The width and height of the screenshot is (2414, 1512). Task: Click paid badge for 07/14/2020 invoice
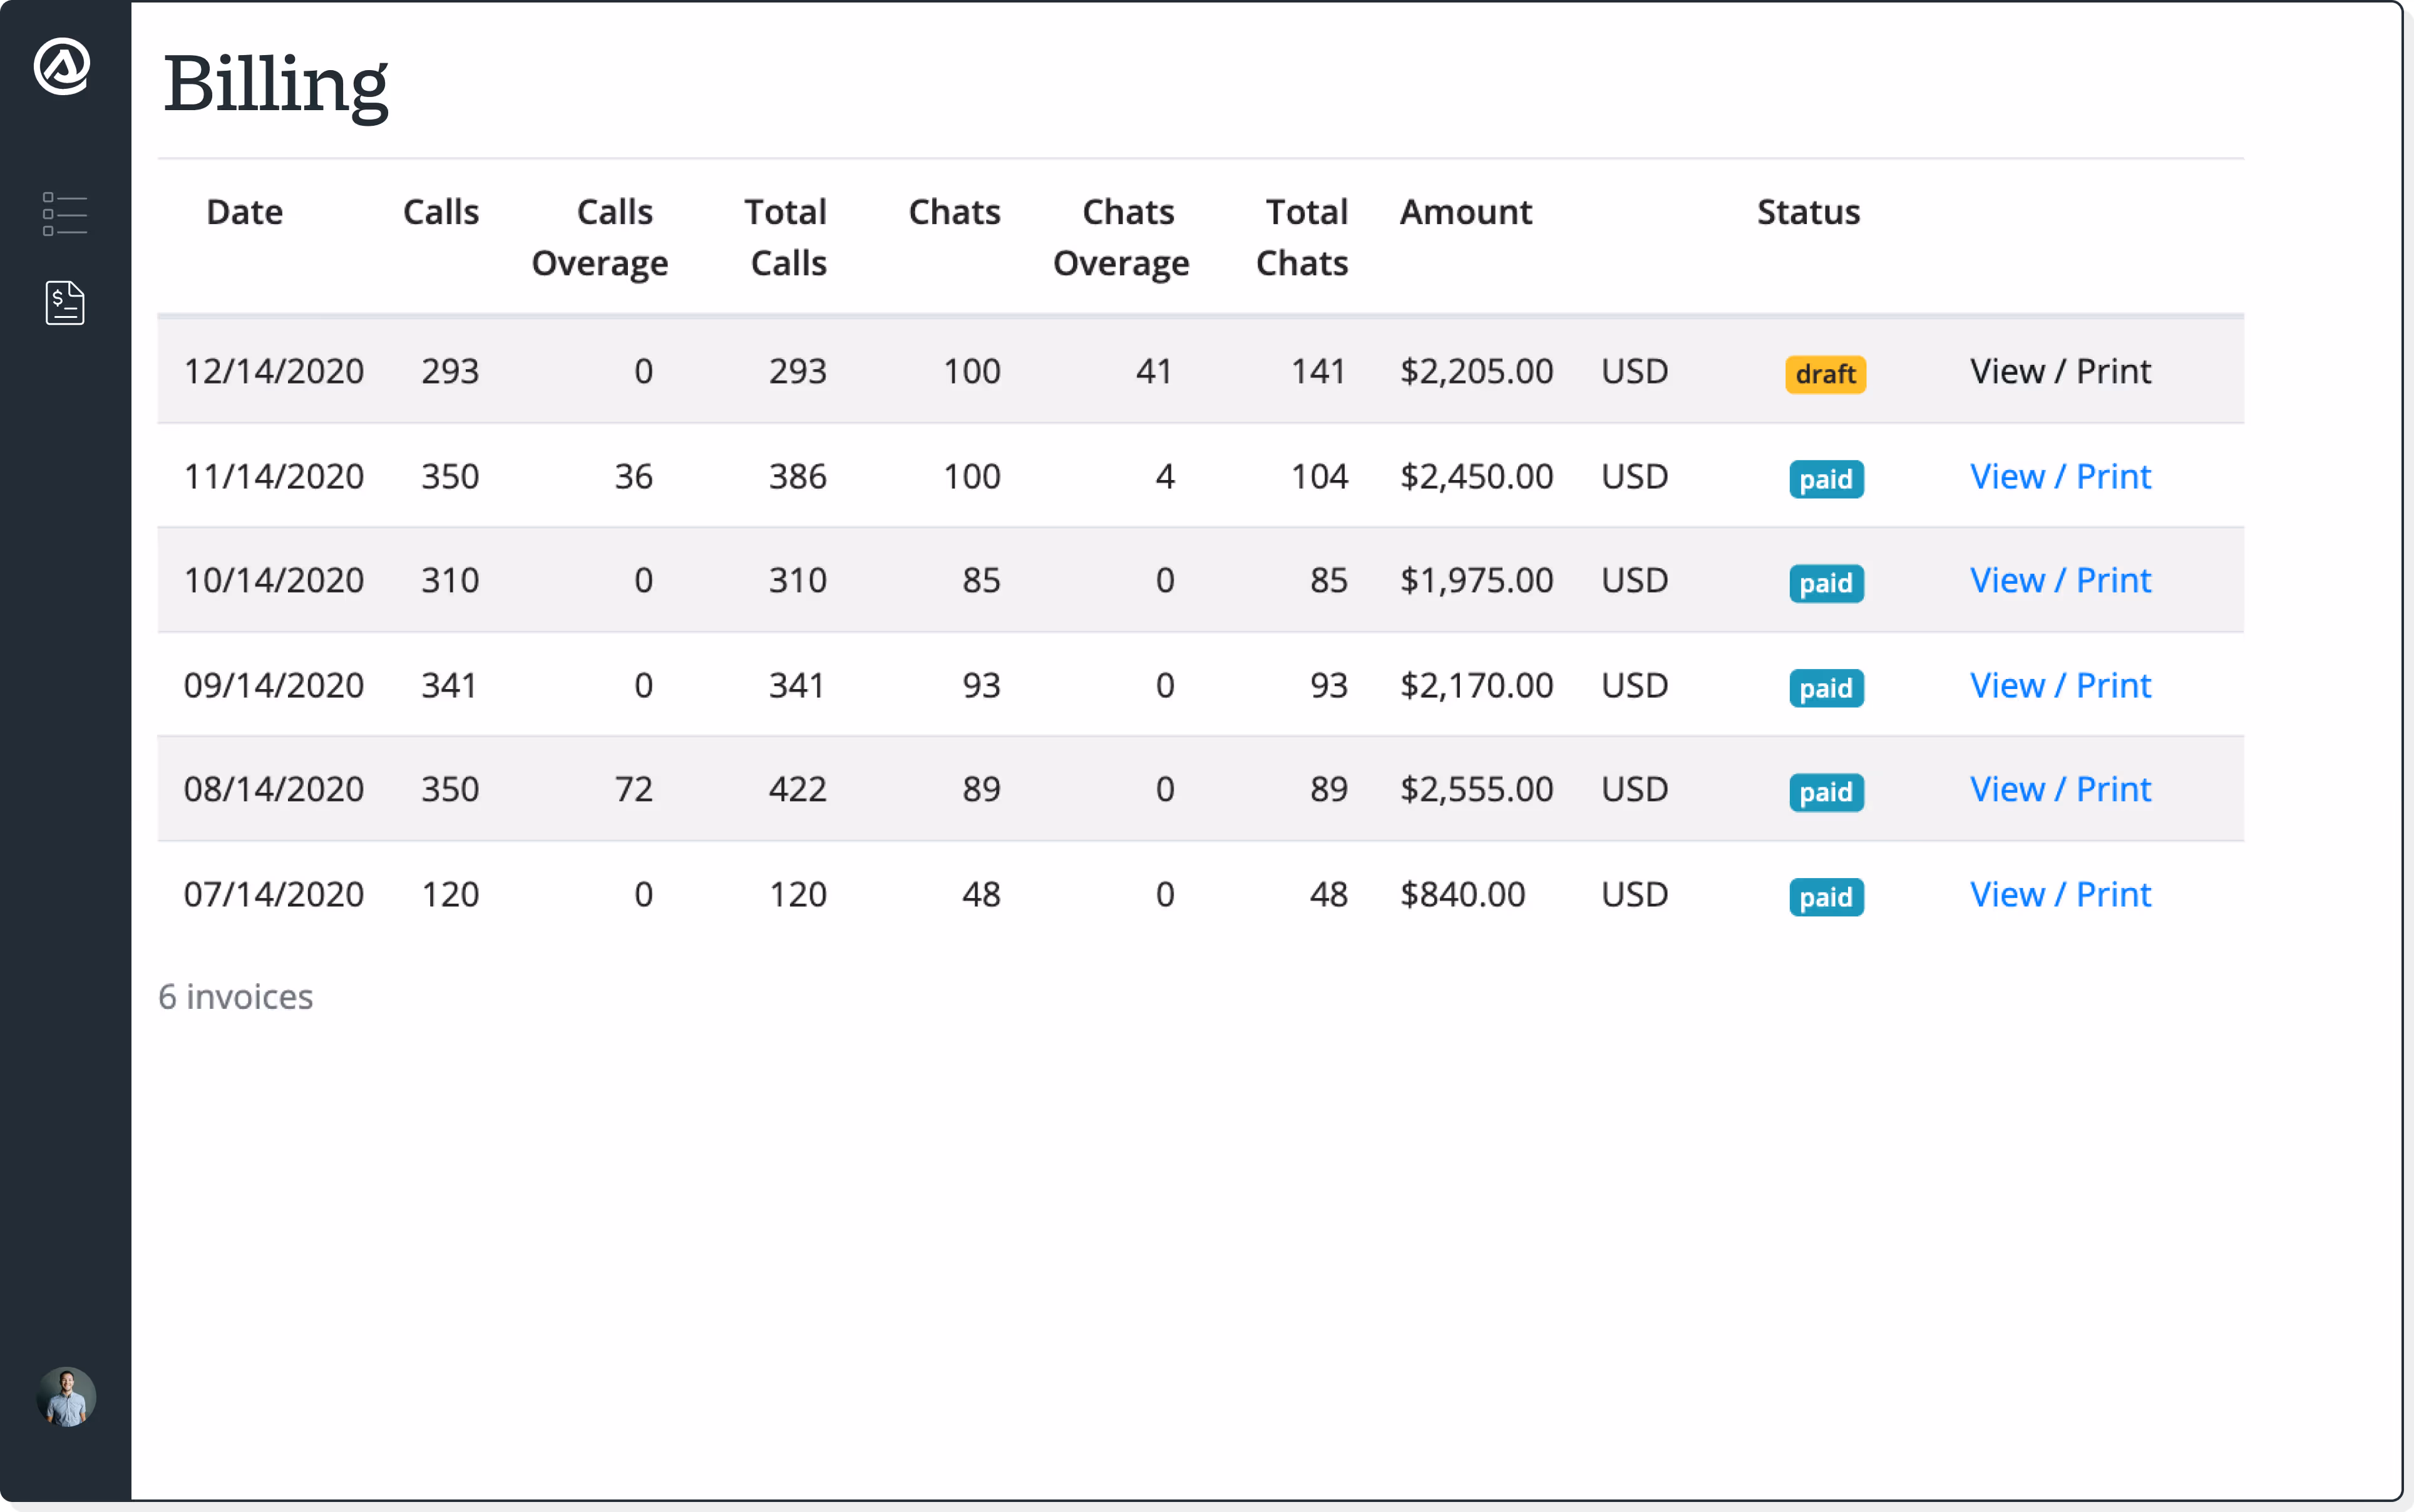pos(1825,897)
